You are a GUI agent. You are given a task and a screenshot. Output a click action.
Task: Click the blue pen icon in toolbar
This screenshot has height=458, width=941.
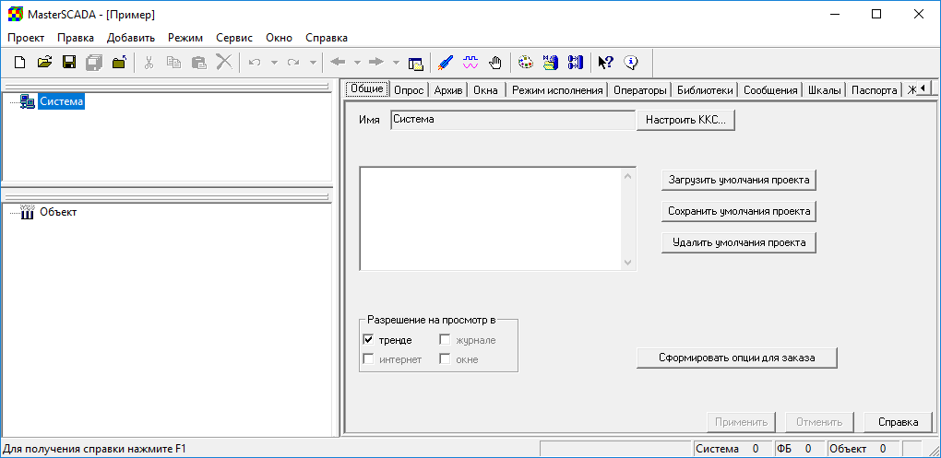point(446,63)
